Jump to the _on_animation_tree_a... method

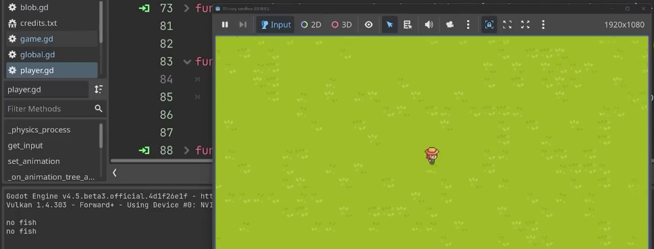[52, 177]
